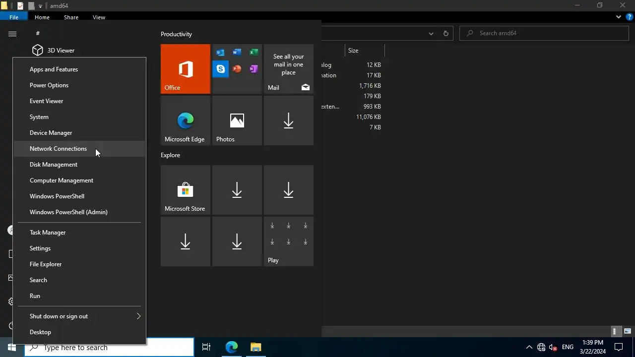Switch to large icons view in Explorer
This screenshot has width=635, height=357.
[x=628, y=331]
